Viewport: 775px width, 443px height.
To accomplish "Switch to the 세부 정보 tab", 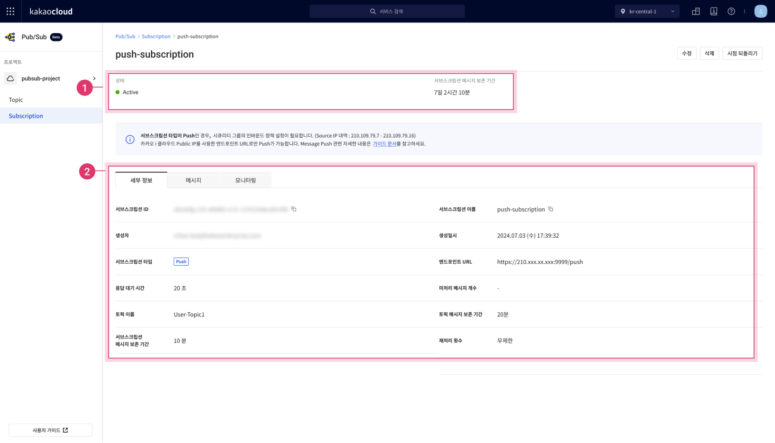I will point(141,180).
